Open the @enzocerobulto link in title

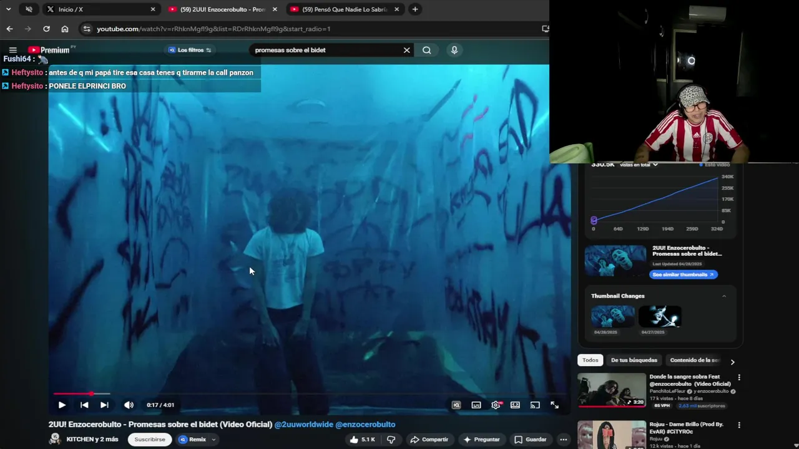pyautogui.click(x=365, y=425)
